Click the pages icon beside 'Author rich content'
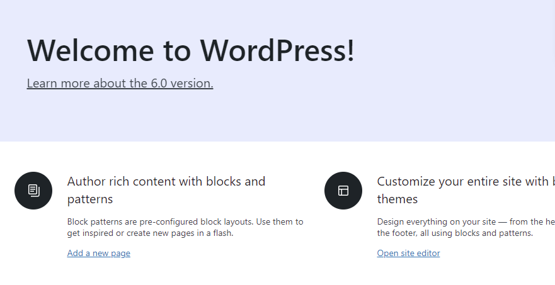The width and height of the screenshot is (555, 285). coord(33,191)
